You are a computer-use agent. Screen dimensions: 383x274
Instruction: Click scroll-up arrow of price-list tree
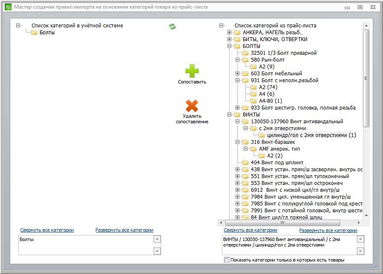pyautogui.click(x=366, y=25)
